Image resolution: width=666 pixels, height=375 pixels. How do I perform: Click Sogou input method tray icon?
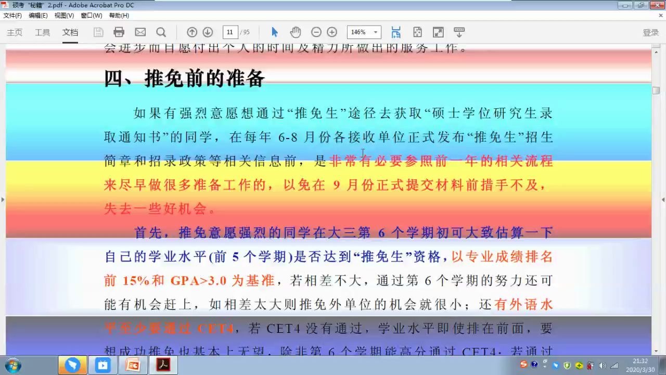pyautogui.click(x=523, y=365)
